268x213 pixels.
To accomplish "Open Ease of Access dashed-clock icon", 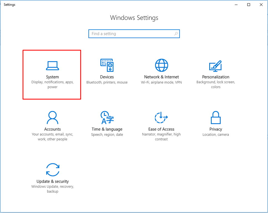I will (161, 118).
